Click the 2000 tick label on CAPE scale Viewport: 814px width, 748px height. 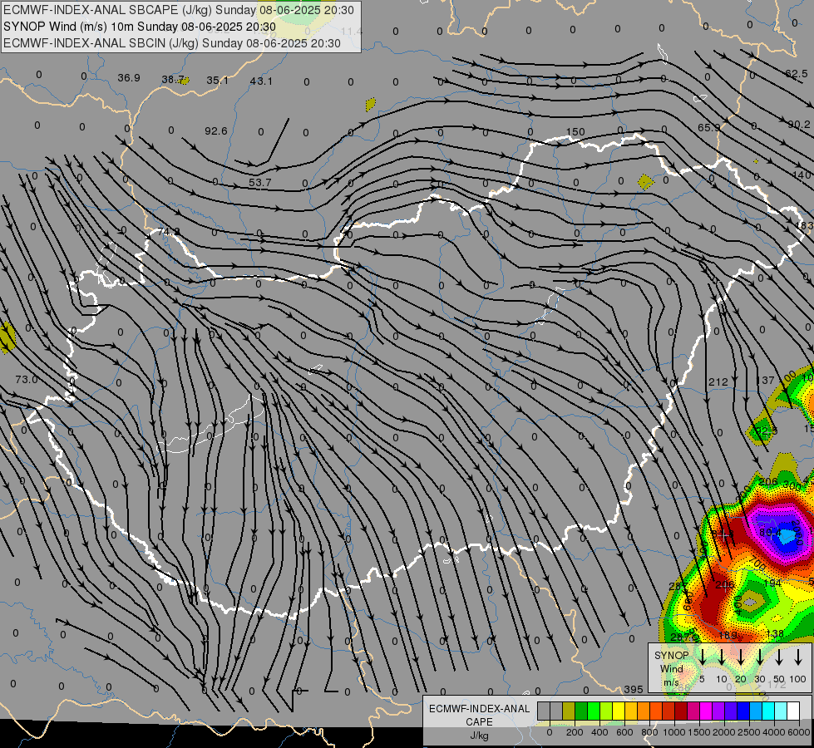click(x=724, y=732)
